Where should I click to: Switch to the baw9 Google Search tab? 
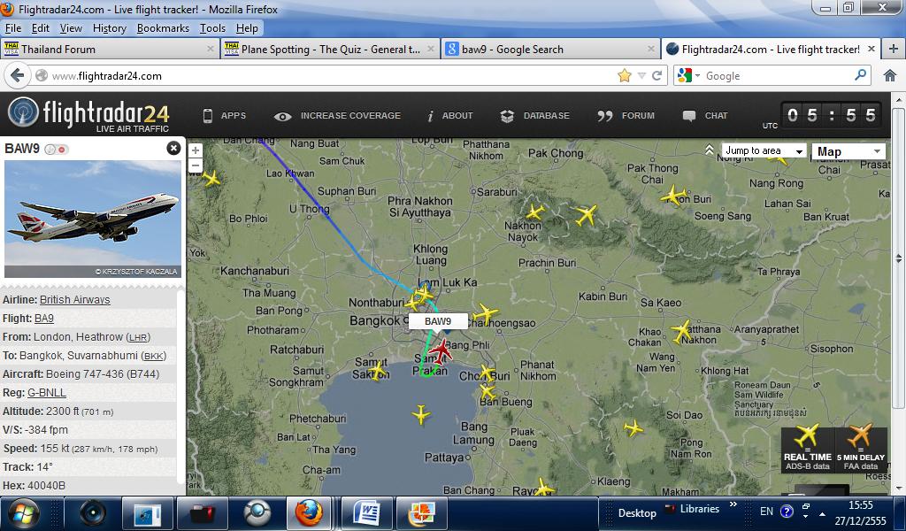pos(550,49)
